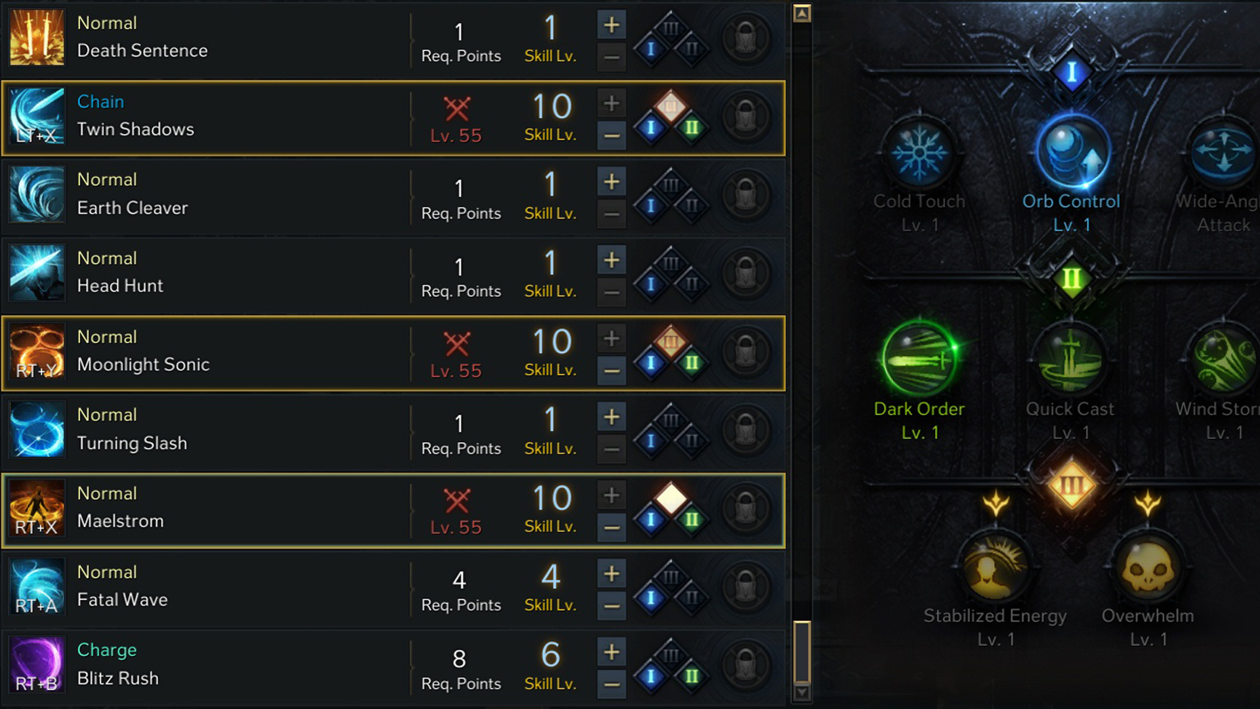Select the Moonlight Sonic skill row
Viewport: 1260px width, 709px height.
pyautogui.click(x=262, y=354)
